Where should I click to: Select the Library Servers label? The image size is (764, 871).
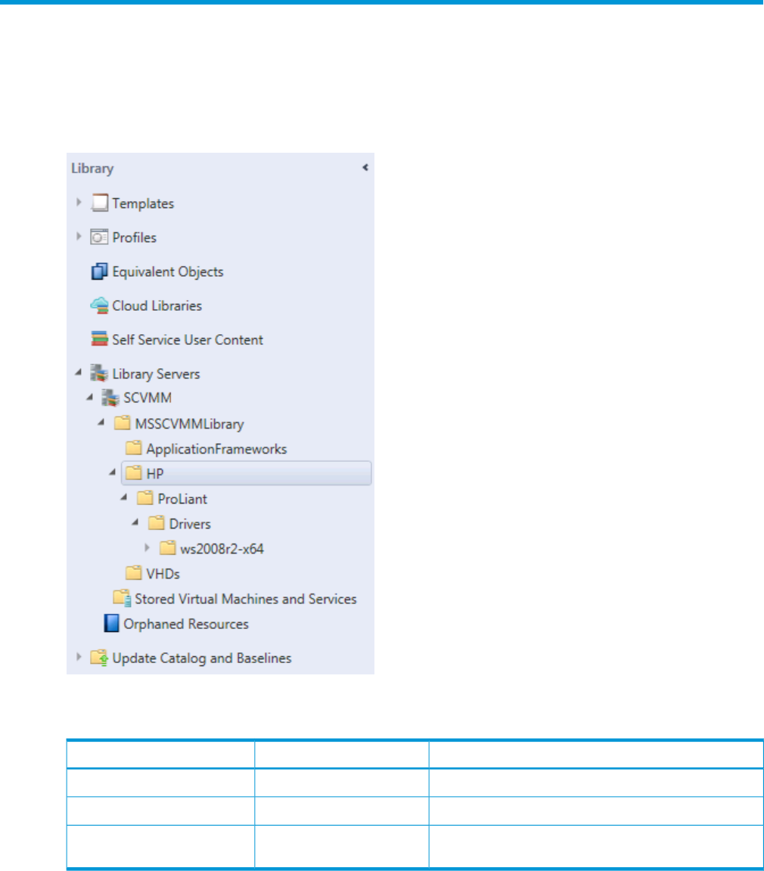pyautogui.click(x=156, y=374)
